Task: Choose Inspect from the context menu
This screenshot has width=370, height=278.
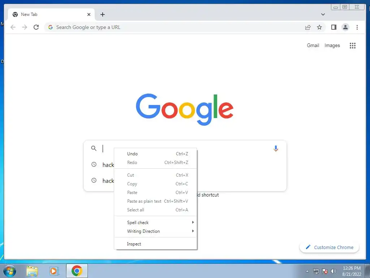Action: pos(155,244)
